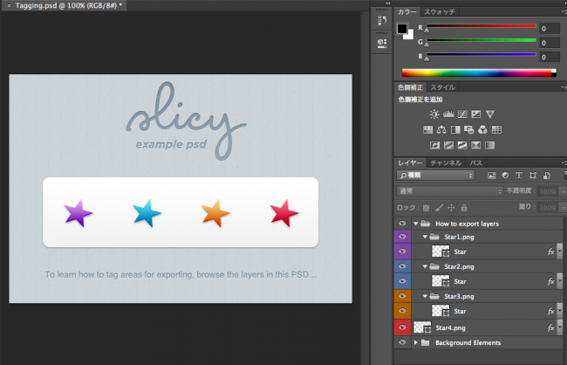This screenshot has width=567, height=365.
Task: Switch to the チャンネル tab
Action: (x=446, y=163)
